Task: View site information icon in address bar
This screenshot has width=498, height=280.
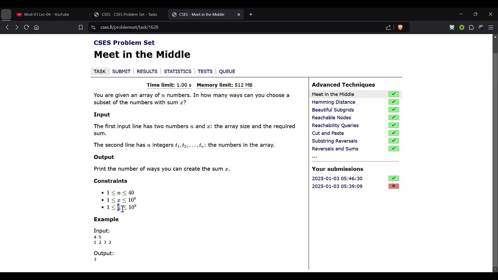Action: (93, 27)
